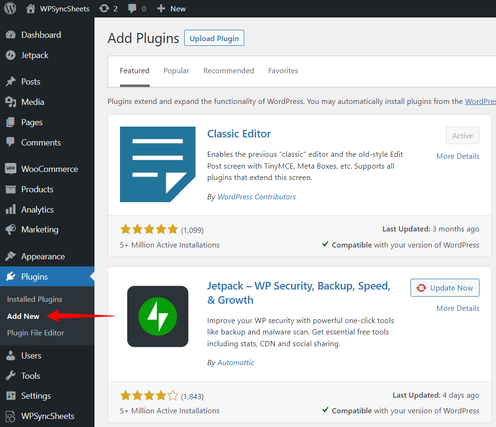Click the Analytics bar chart icon
This screenshot has height=427, width=496.
point(10,210)
